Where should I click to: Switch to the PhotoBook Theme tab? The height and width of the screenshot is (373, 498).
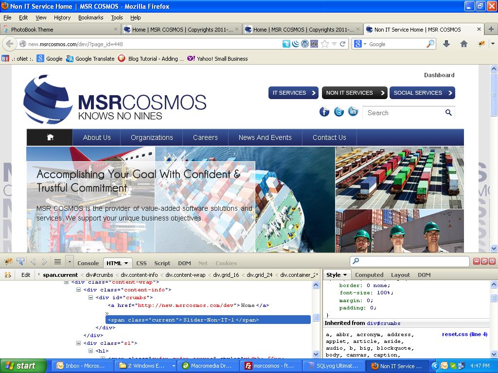tap(60, 29)
